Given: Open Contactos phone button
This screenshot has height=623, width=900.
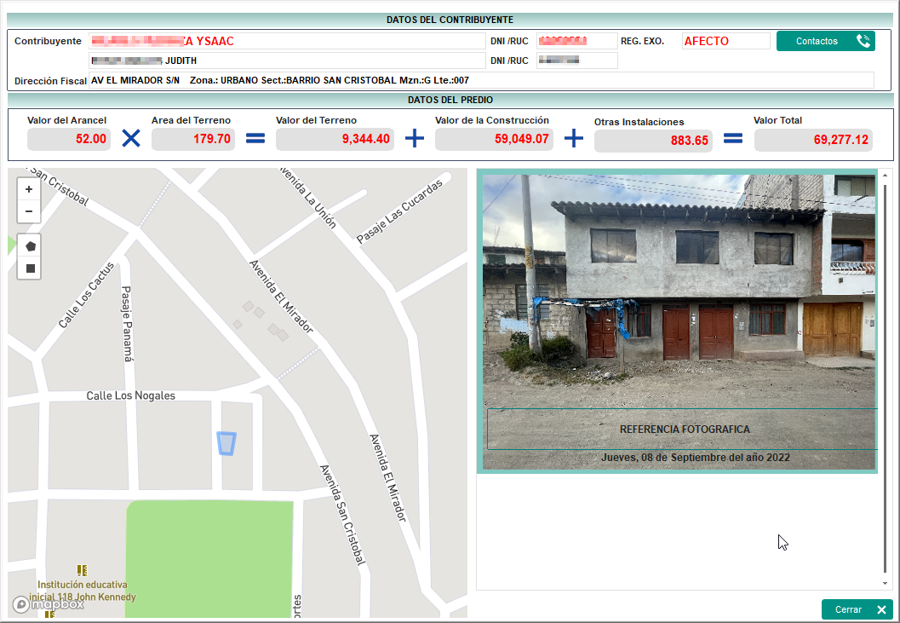Looking at the screenshot, I should click(825, 41).
